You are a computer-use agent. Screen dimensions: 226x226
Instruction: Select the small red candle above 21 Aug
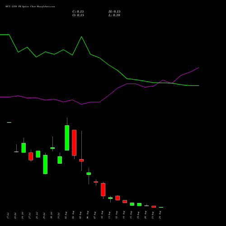[154, 207]
